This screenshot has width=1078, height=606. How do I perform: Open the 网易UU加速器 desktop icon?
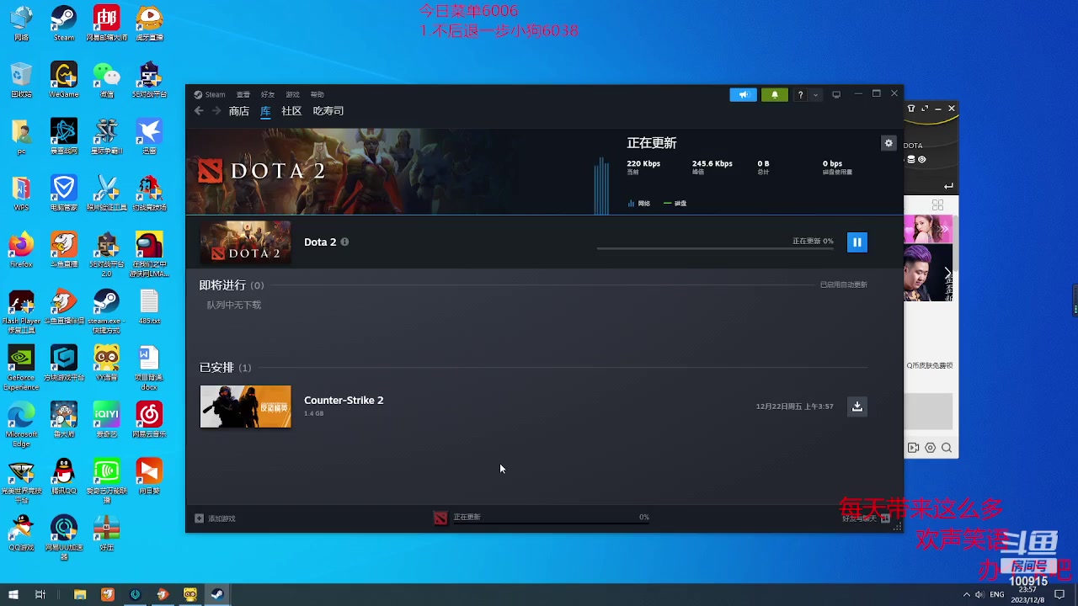64,538
